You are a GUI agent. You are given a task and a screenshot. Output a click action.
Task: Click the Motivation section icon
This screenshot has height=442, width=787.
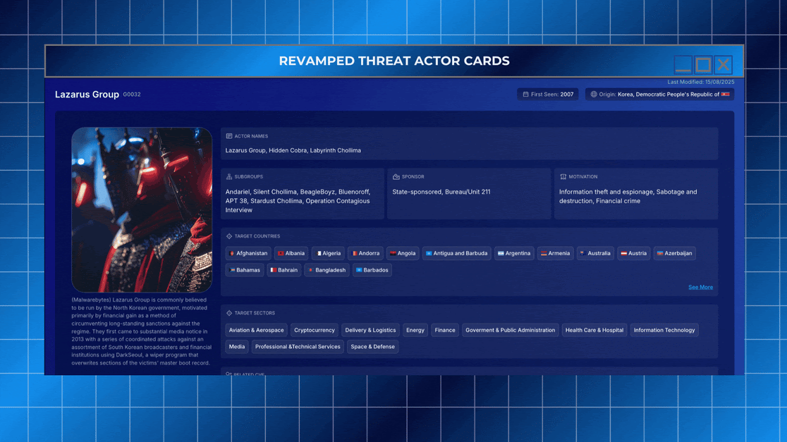pos(563,177)
